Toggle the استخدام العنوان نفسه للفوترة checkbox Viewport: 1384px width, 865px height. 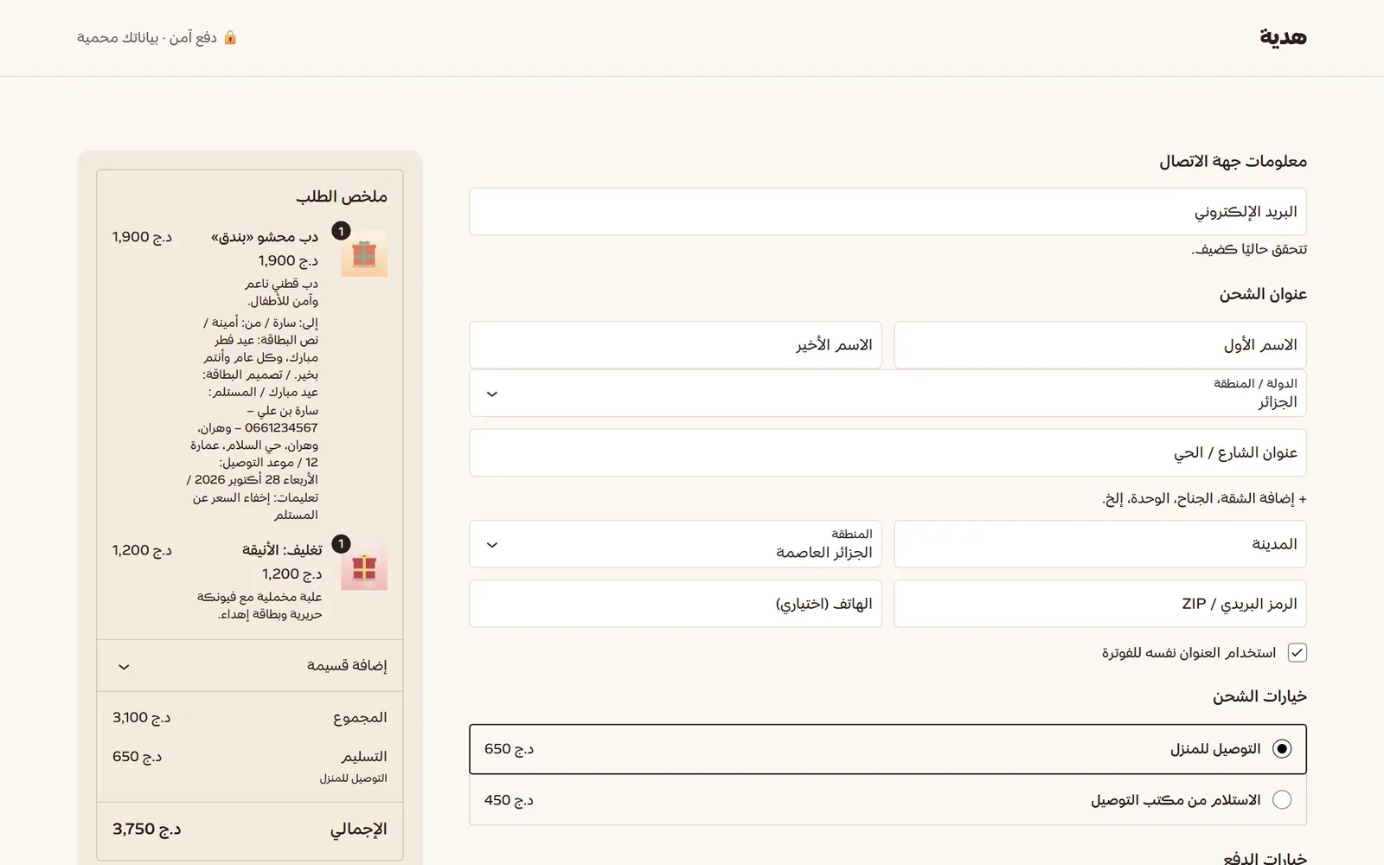coord(1297,653)
